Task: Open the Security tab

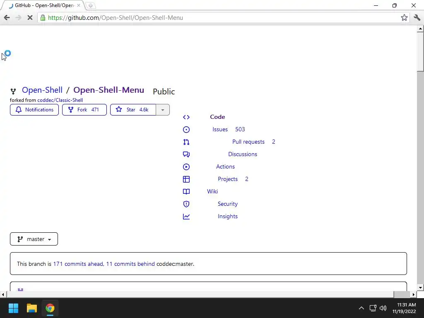Action: pyautogui.click(x=228, y=204)
